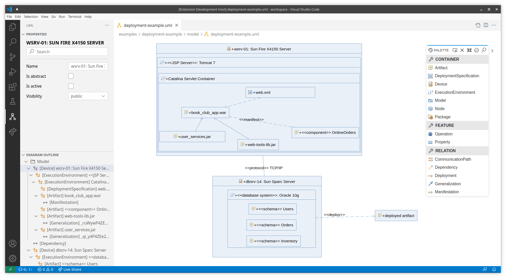
Task: Activate the palette delete tool
Action: pos(462,50)
